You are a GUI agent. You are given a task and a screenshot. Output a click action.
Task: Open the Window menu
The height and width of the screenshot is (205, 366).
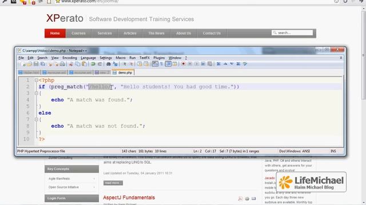[x=175, y=58]
